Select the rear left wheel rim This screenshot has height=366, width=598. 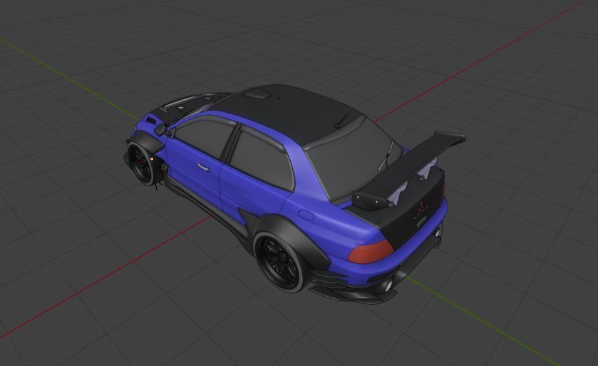pos(279,263)
